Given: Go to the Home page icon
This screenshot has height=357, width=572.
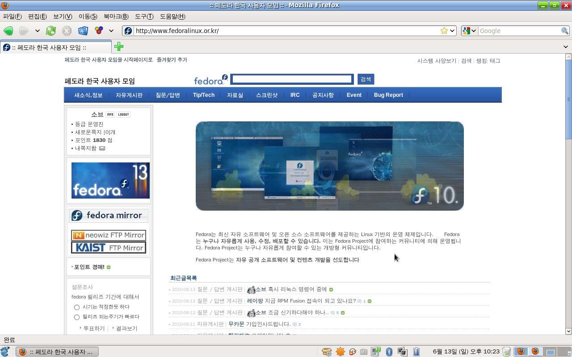Looking at the screenshot, I should click(x=83, y=31).
